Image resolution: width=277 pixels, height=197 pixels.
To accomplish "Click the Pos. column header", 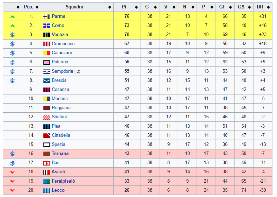I will 28,7.
